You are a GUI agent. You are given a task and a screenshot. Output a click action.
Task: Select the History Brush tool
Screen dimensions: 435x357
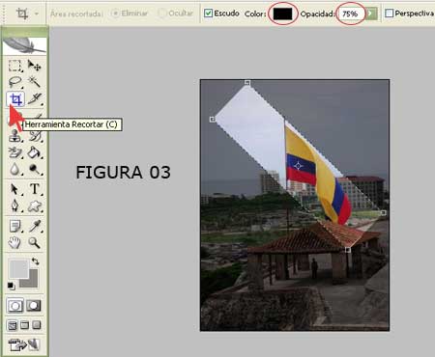pyautogui.click(x=35, y=136)
